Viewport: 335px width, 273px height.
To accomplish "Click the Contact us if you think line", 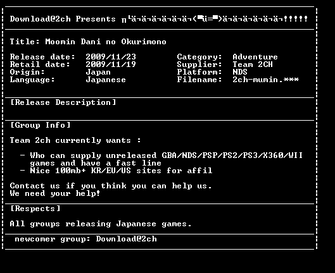I will coord(111,186).
